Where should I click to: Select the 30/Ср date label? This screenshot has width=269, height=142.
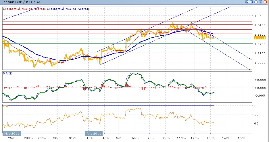point(58,138)
